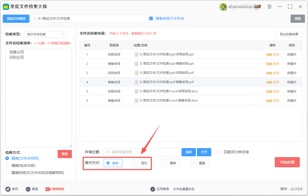Click the 星优文件检索大师 app logo icon

click(6, 7)
